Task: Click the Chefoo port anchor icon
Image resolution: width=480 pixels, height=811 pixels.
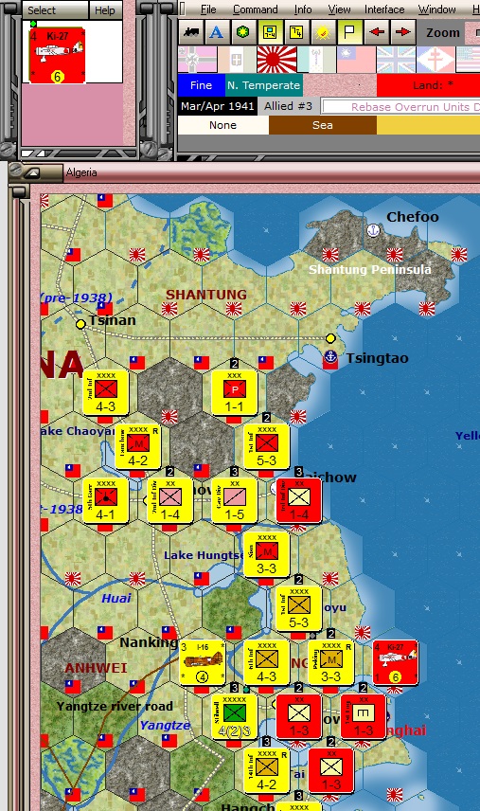Action: pyautogui.click(x=373, y=230)
